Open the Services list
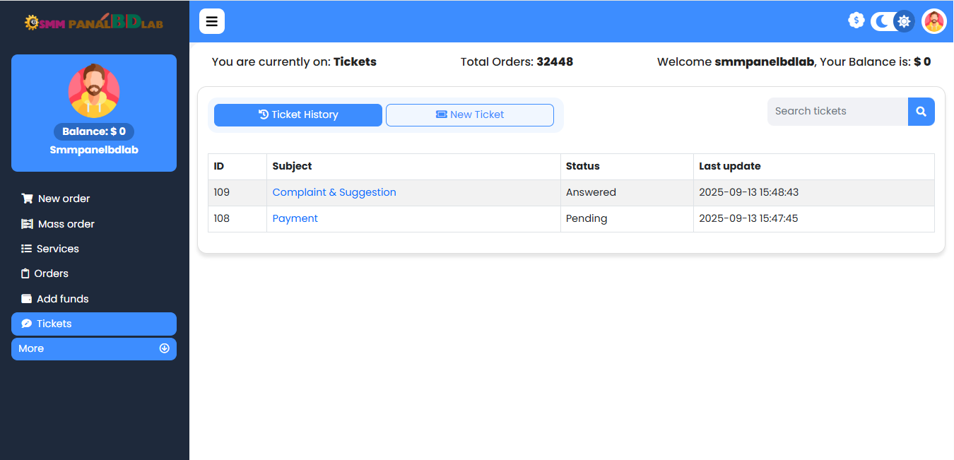Image resolution: width=954 pixels, height=460 pixels. tap(57, 249)
